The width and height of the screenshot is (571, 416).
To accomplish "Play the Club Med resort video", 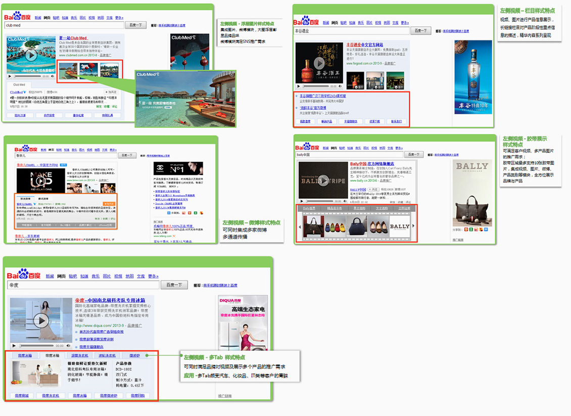I will point(31,55).
